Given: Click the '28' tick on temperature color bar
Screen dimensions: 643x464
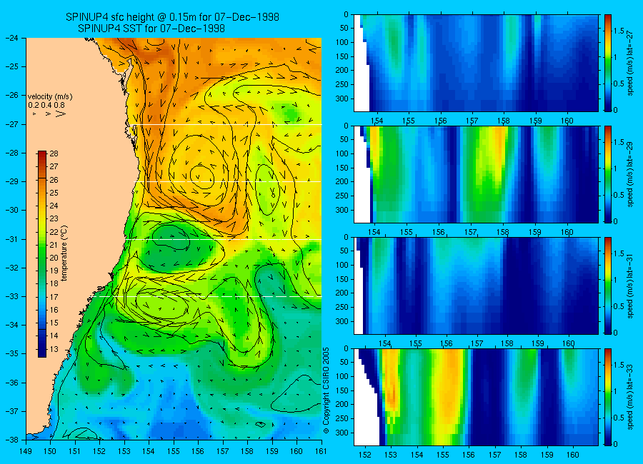Looking at the screenshot, I should (54, 153).
